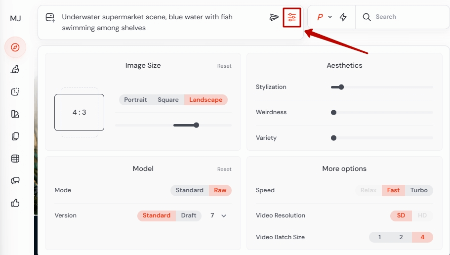Open the personalization P dropdown chevron
The image size is (450, 255).
tap(330, 17)
